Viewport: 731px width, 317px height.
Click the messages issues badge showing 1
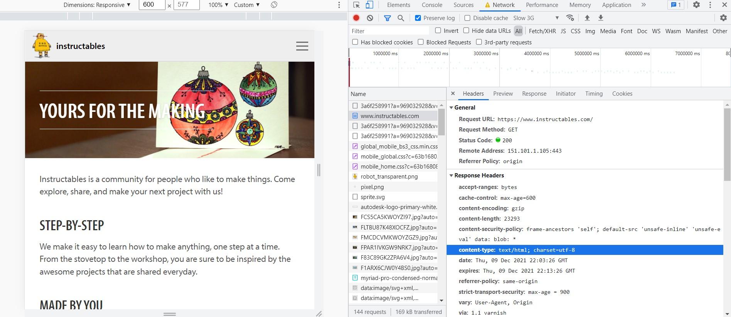[x=676, y=5]
